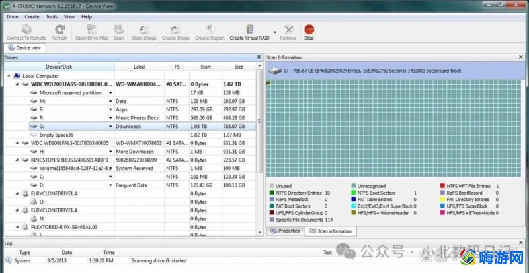Click the optical drive icon next to O:
This screenshot has height=273, width=529.
[x=34, y=202]
